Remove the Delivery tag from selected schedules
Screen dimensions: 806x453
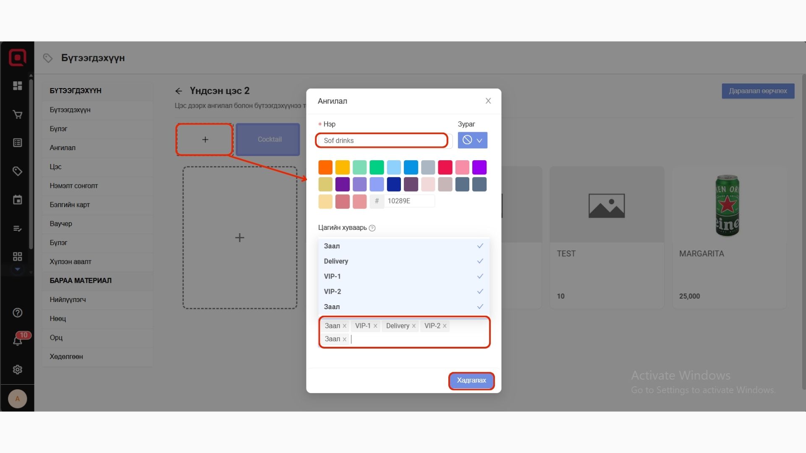[413, 326]
